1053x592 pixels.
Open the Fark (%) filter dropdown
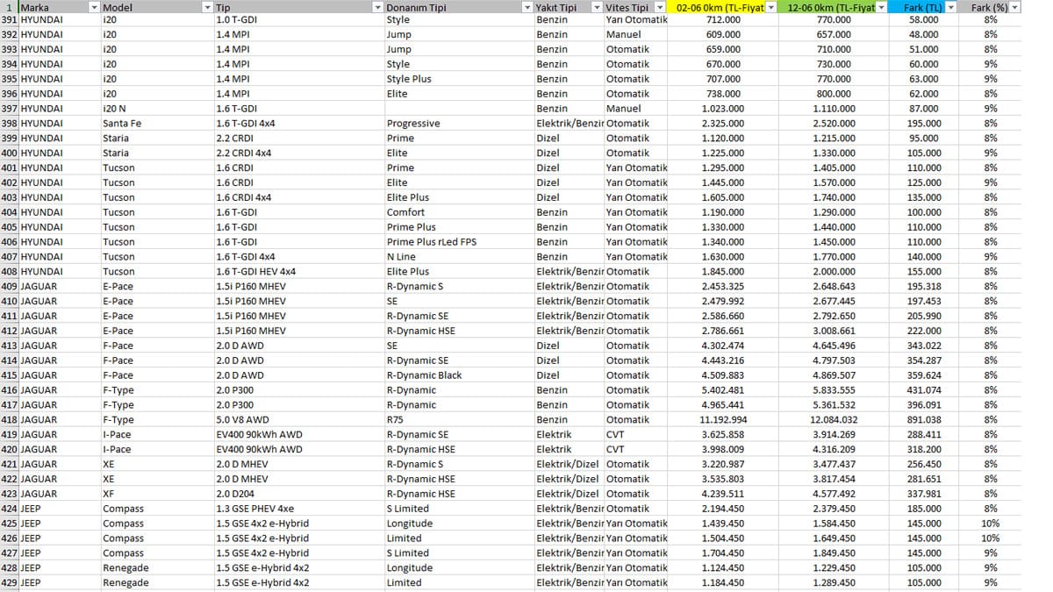[x=1015, y=7]
